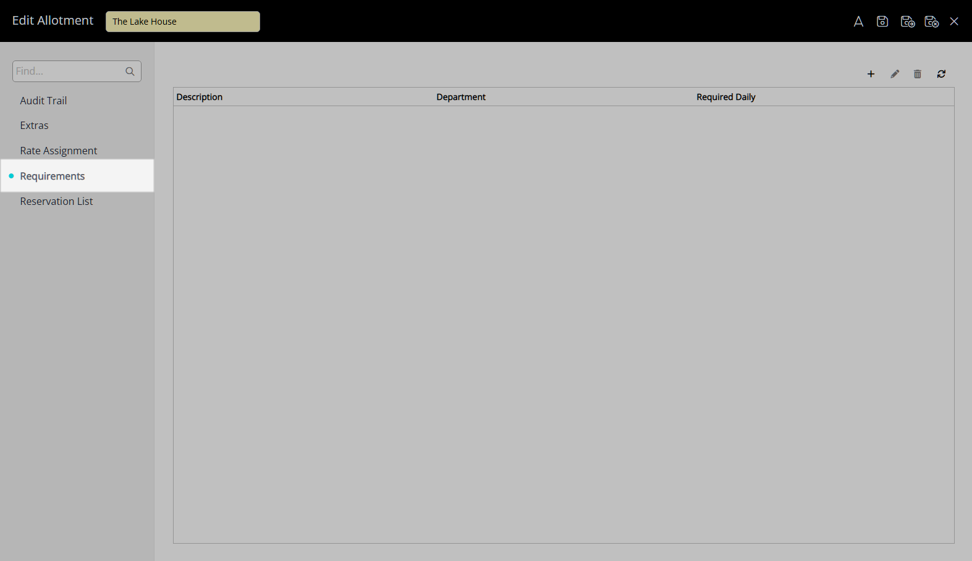Focus the Find search field
This screenshot has height=561, width=972.
[x=77, y=71]
